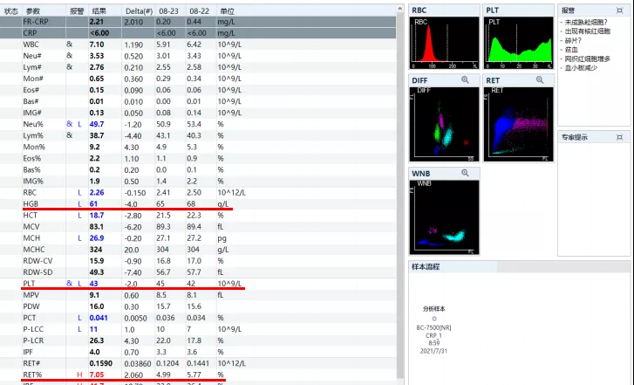Viewport: 634px width, 385px height.
Task: Maximize the 专家提示 panel
Action: (x=619, y=137)
